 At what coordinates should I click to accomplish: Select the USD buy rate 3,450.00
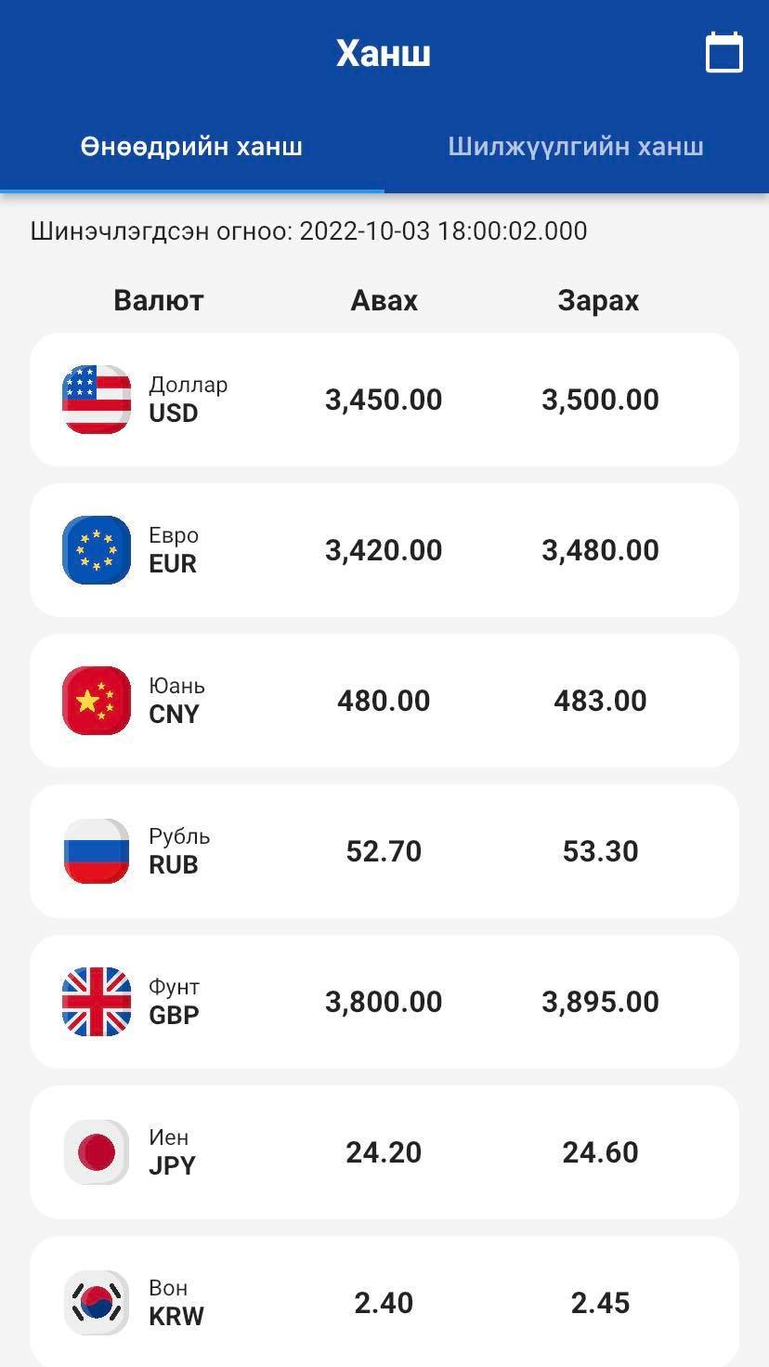pos(384,400)
